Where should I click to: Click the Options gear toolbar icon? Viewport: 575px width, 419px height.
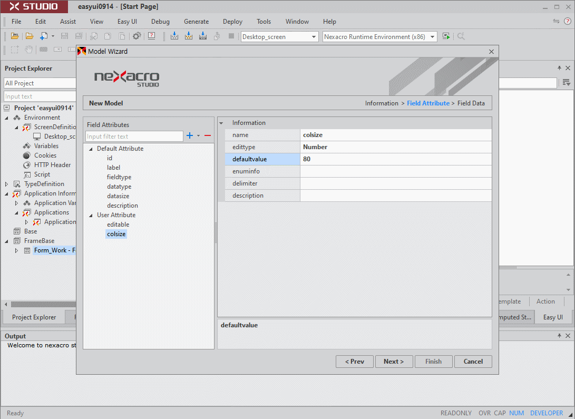[137, 36]
